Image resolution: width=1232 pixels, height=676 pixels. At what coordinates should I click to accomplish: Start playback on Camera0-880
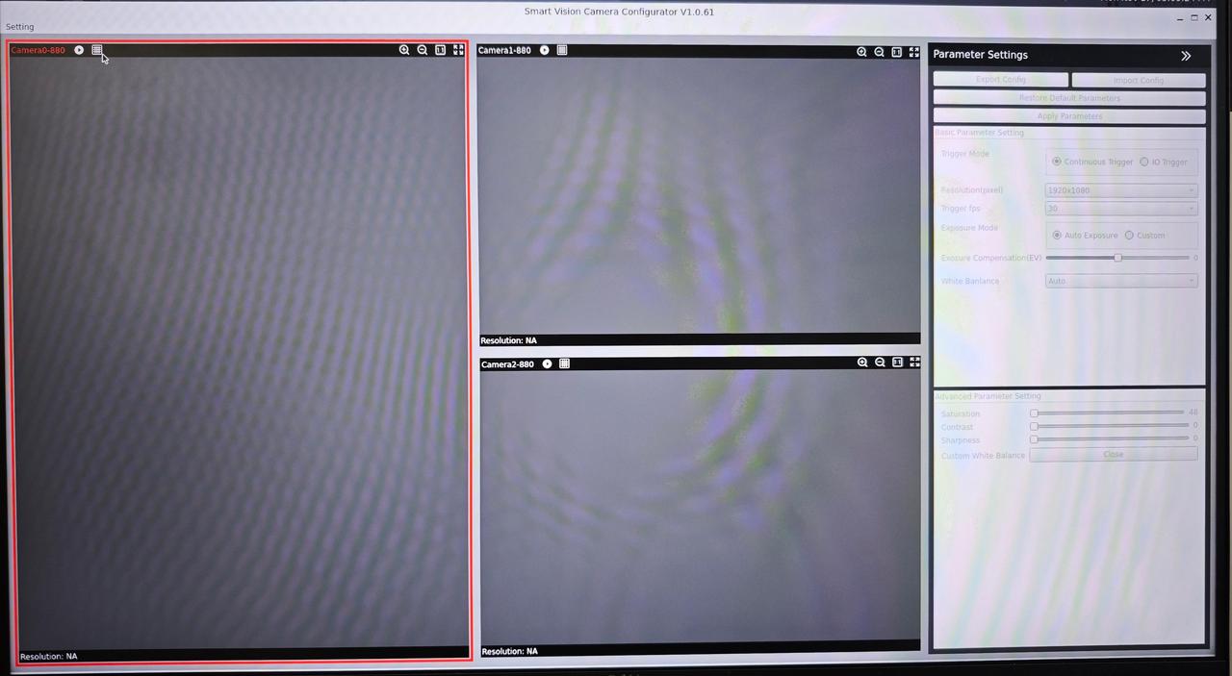79,50
